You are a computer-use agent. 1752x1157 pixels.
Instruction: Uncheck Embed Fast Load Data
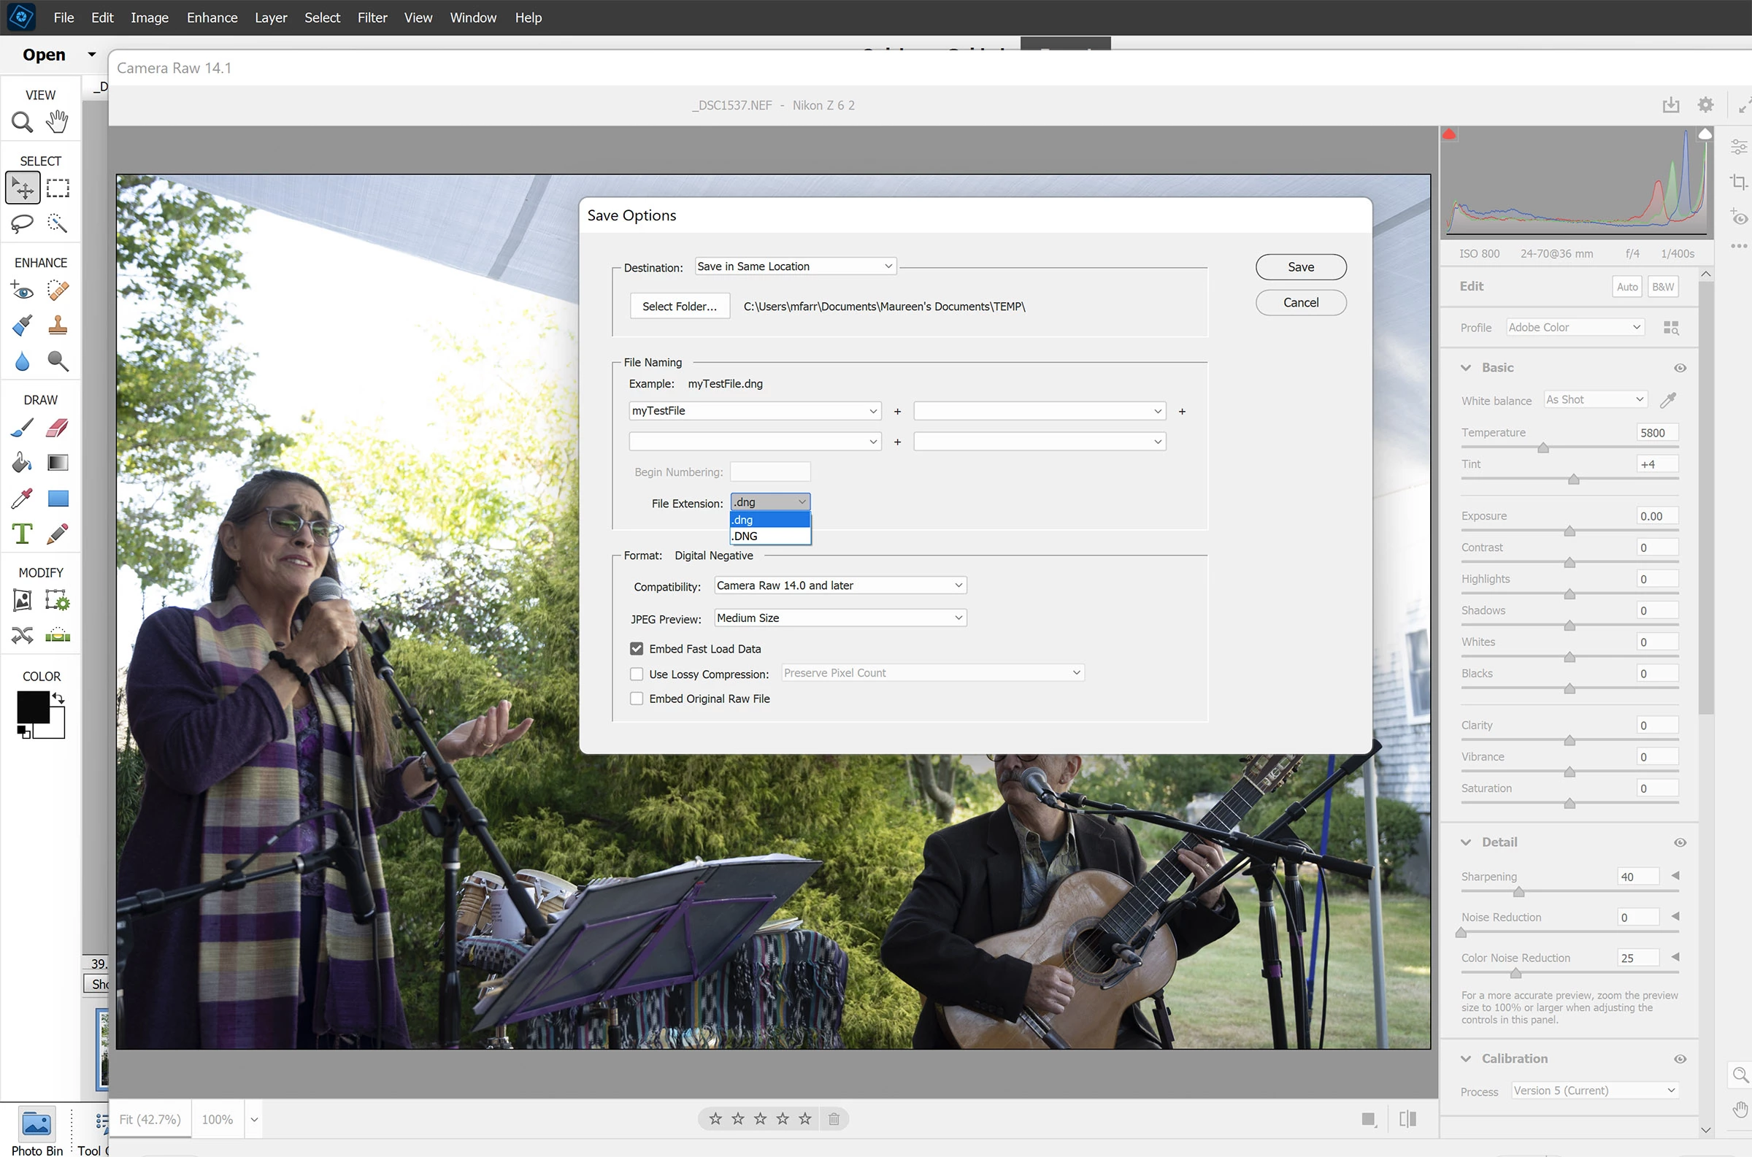tap(637, 649)
